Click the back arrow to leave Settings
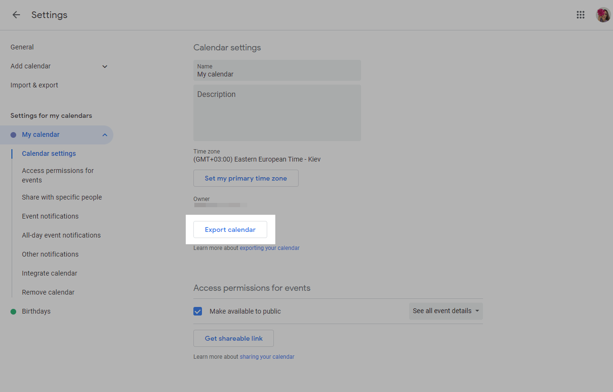Screen dimensions: 613x392 coord(16,15)
